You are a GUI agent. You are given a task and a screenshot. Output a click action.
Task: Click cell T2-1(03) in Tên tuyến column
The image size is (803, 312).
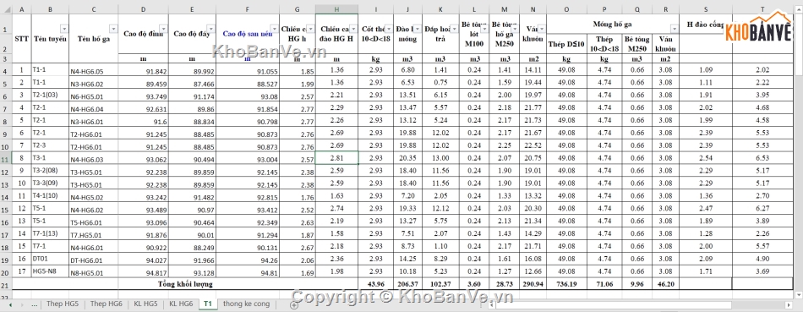pyautogui.click(x=50, y=96)
